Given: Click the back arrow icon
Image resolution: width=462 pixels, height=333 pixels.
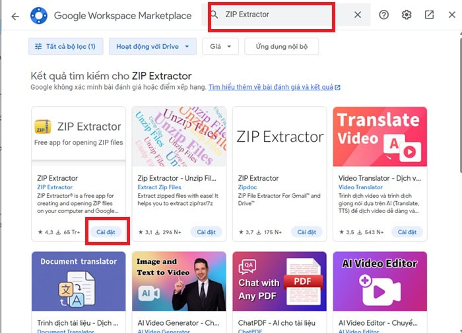Looking at the screenshot, I should (x=15, y=15).
